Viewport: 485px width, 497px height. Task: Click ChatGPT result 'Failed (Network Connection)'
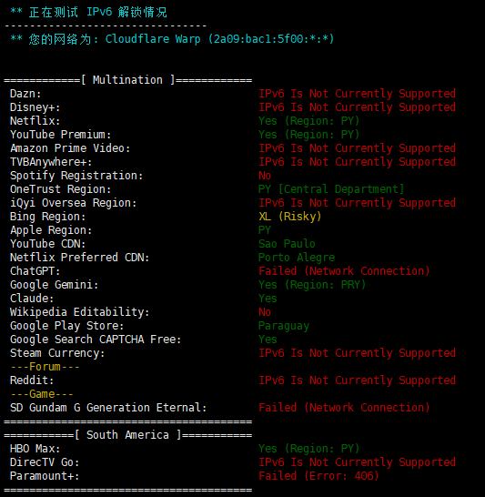[344, 271]
